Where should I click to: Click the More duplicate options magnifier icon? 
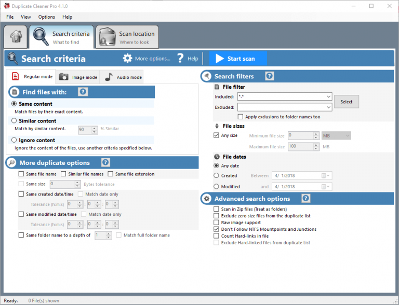[x=12, y=162]
